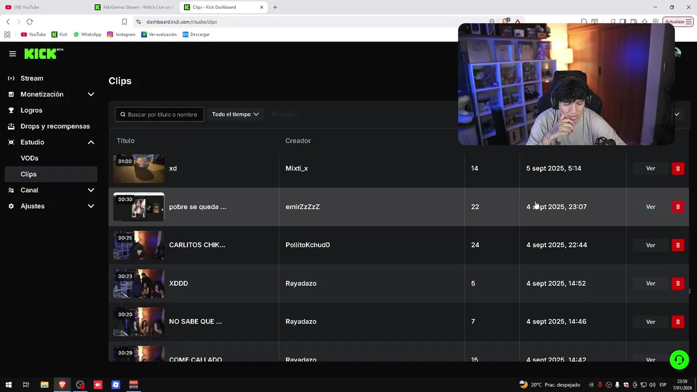
Task: Open OBS Studio from taskbar
Action: point(81,384)
